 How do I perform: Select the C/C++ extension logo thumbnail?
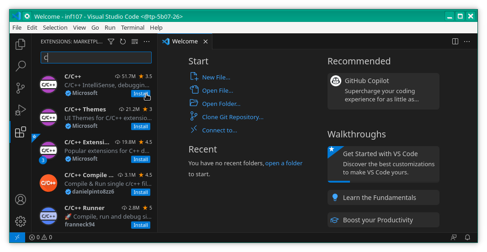[48, 84]
